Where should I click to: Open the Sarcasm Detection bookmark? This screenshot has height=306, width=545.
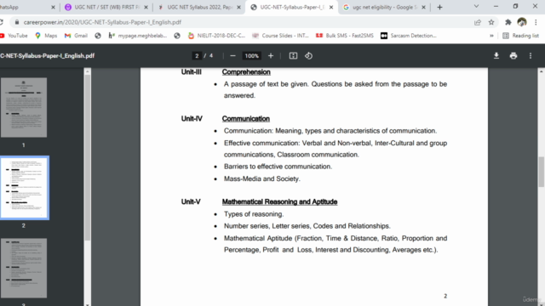click(409, 36)
